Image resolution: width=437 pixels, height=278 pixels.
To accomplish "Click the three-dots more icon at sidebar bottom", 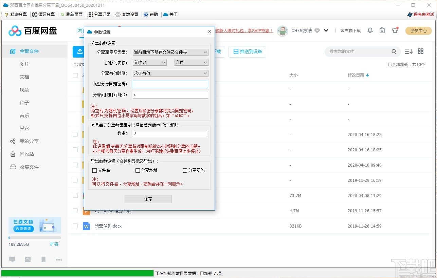I will pyautogui.click(x=59, y=260).
